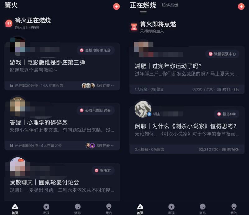Tap the red plus icon beside 即将点燃 tab
The width and height of the screenshot is (249, 215).
click(241, 7)
